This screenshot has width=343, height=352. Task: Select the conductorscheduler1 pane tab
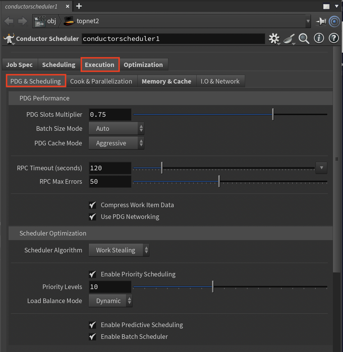tap(31, 6)
